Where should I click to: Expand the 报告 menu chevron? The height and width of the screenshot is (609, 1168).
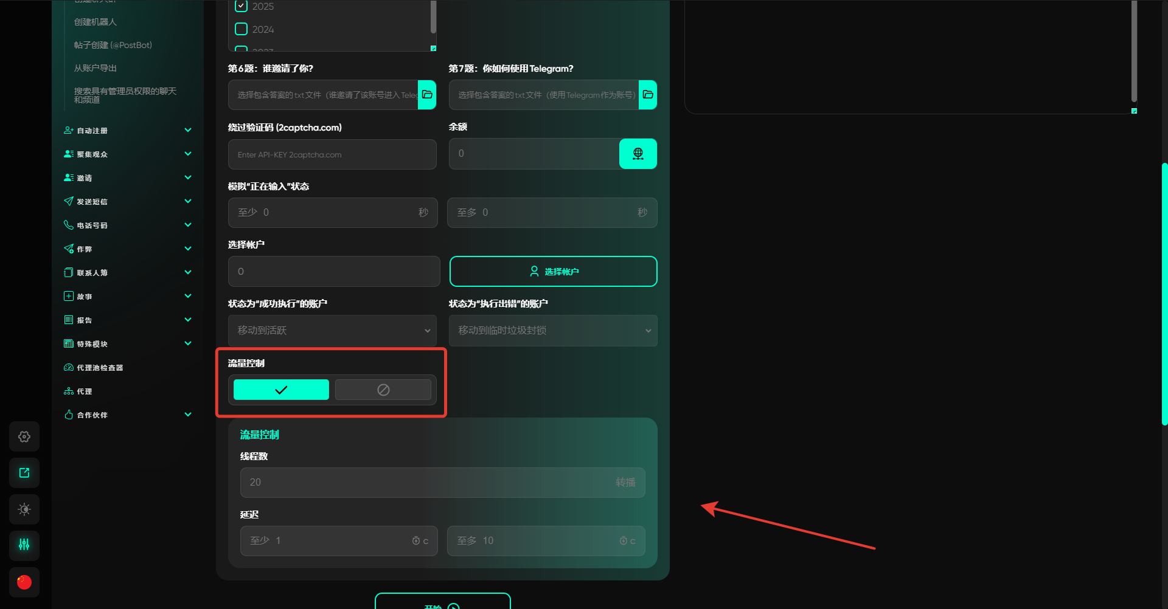click(188, 320)
